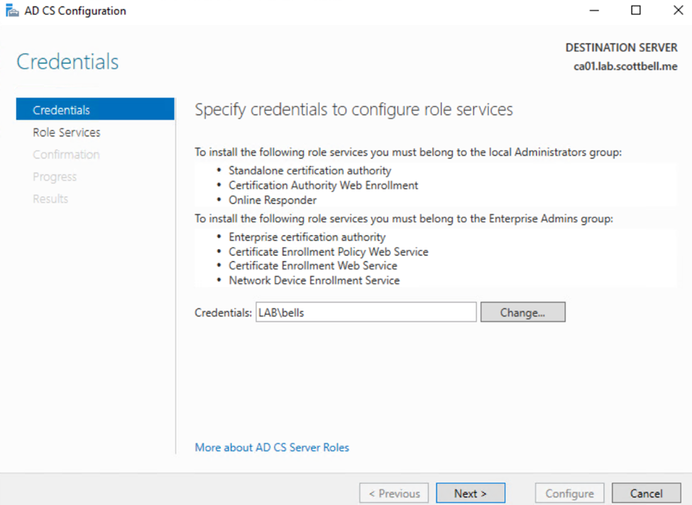
Task: Click the Online Responder list item
Action: coord(273,200)
